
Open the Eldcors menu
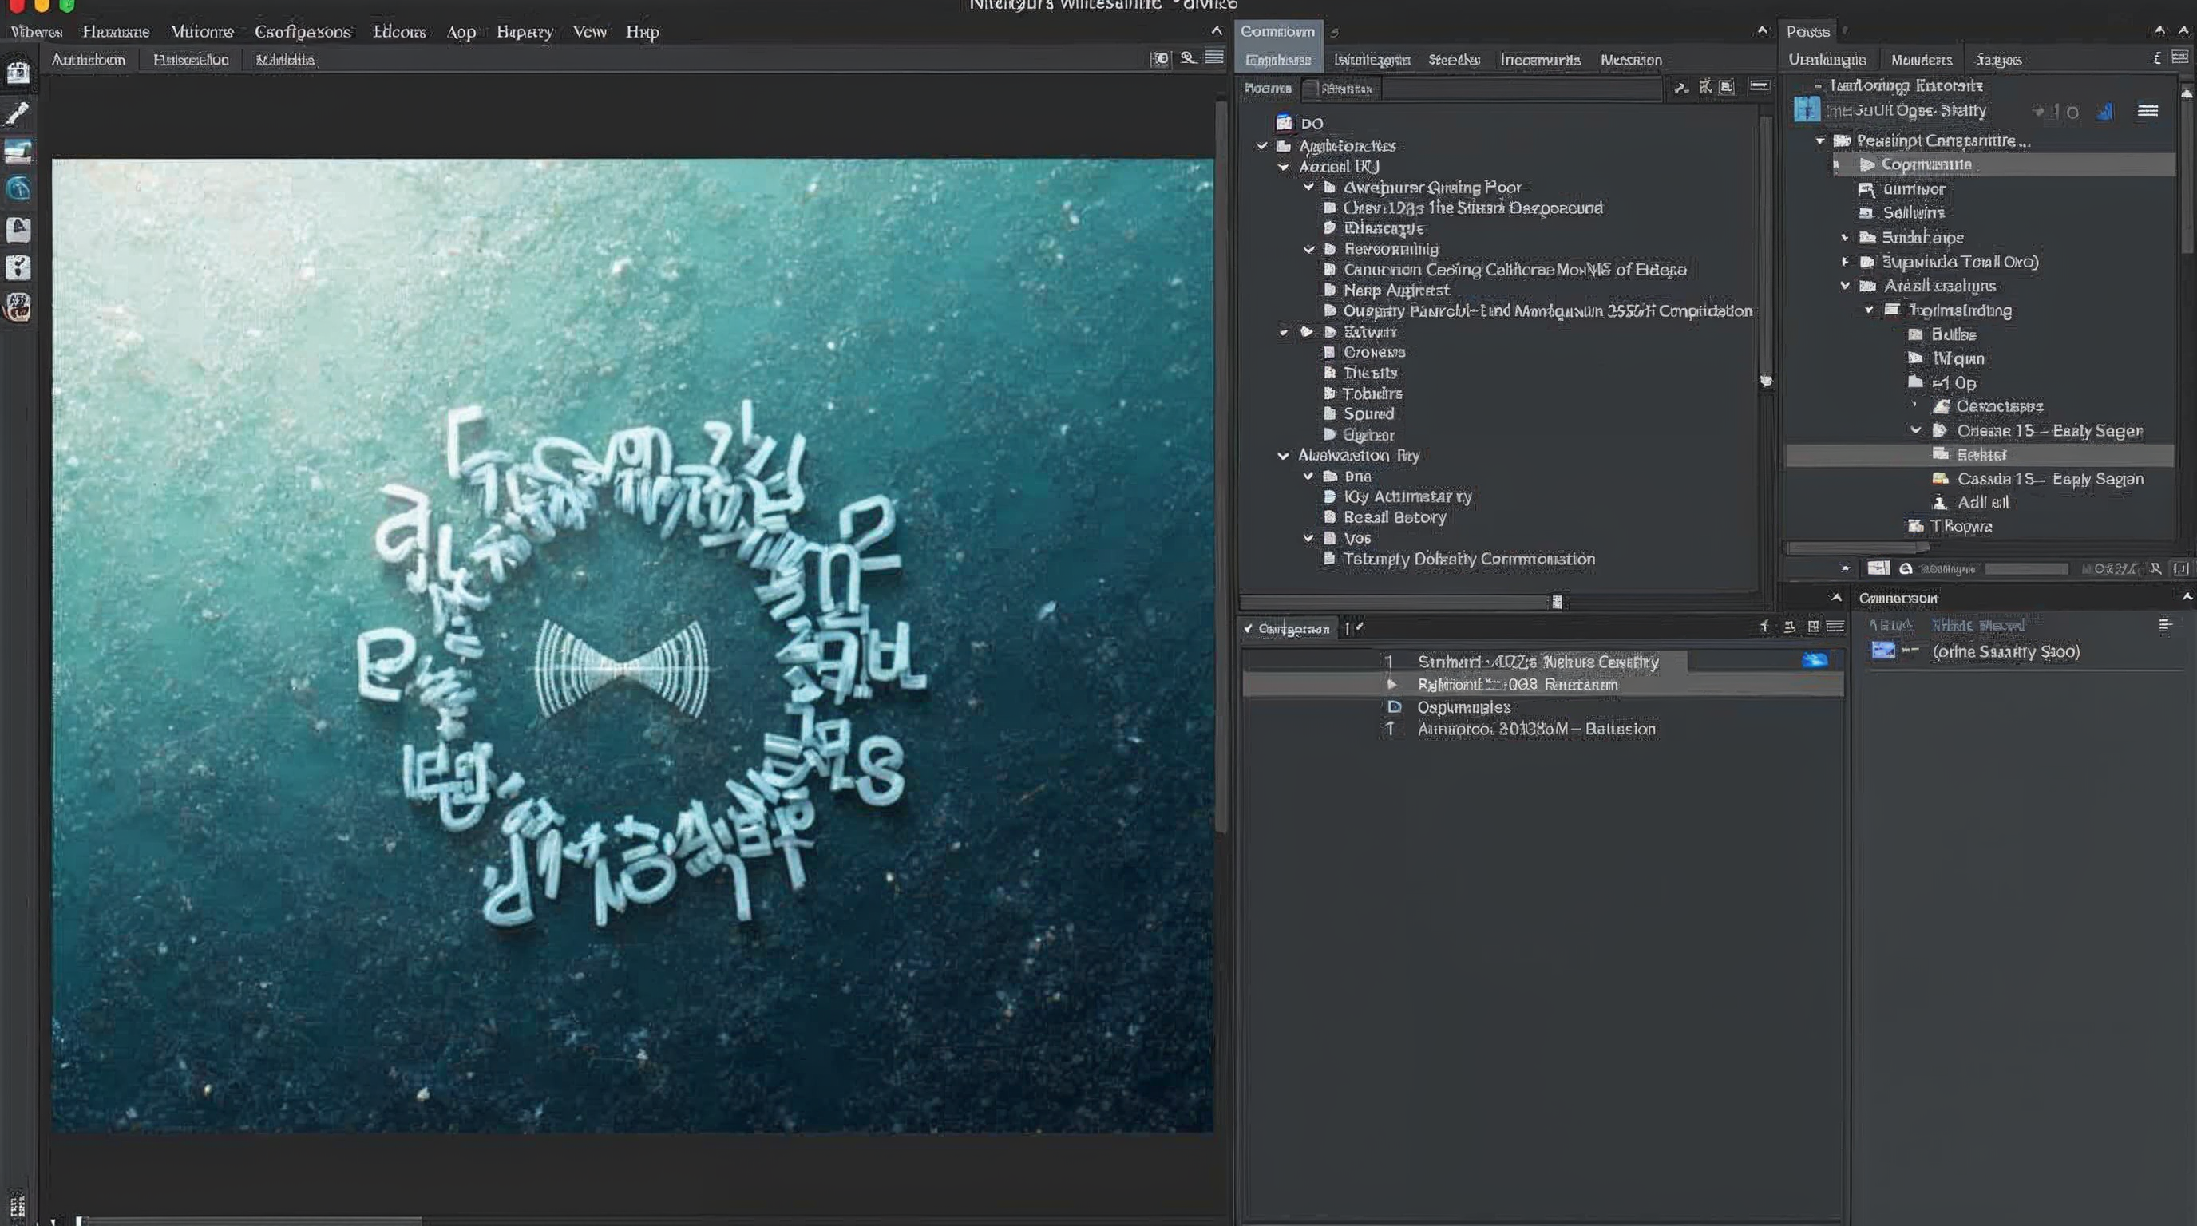[399, 32]
